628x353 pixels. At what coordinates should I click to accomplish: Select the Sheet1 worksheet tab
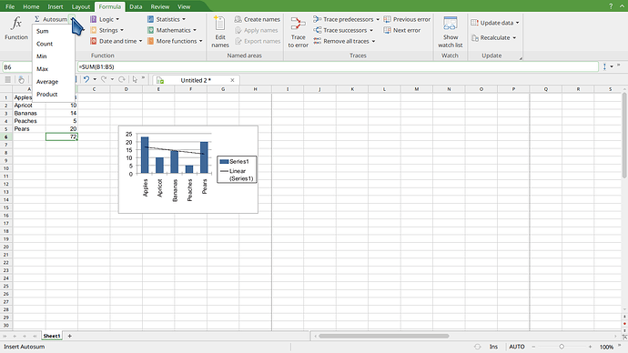[52, 336]
